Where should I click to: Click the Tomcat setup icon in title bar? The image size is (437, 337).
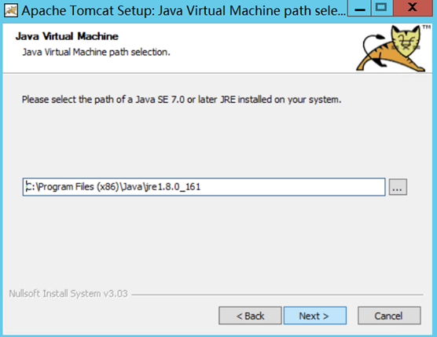(11, 10)
